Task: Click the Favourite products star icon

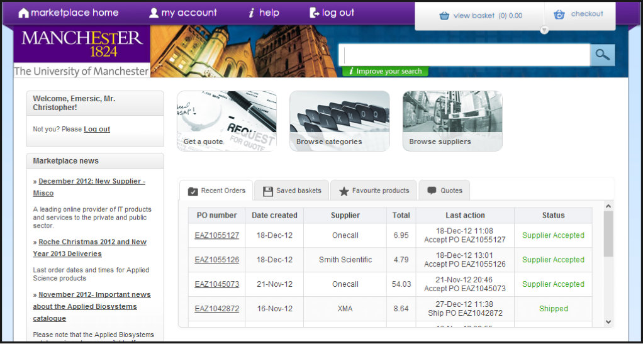Action: [344, 191]
